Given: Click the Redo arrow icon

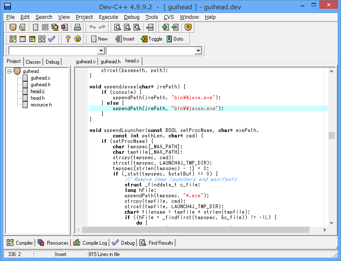Looking at the screenshot, I should pyautogui.click(x=102, y=27).
